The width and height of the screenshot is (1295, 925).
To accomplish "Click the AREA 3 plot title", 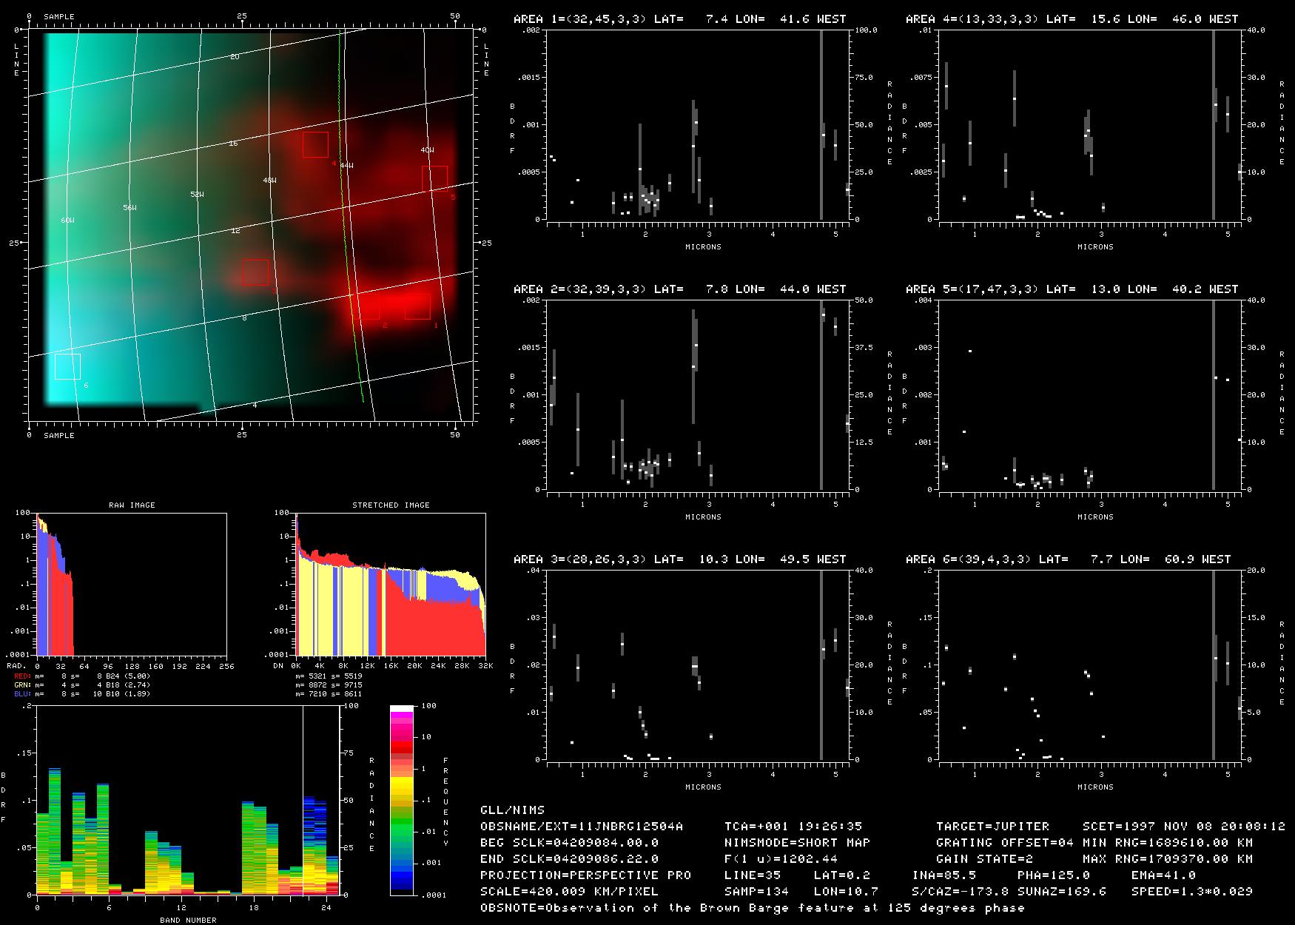I will (x=680, y=559).
